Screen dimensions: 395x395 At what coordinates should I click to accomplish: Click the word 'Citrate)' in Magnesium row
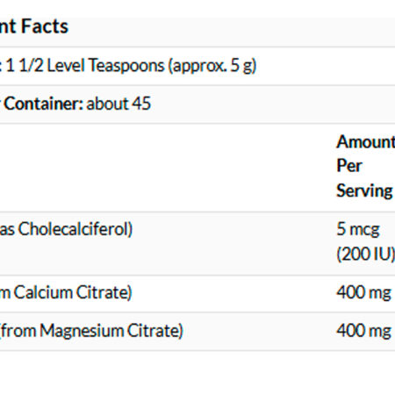(x=155, y=331)
